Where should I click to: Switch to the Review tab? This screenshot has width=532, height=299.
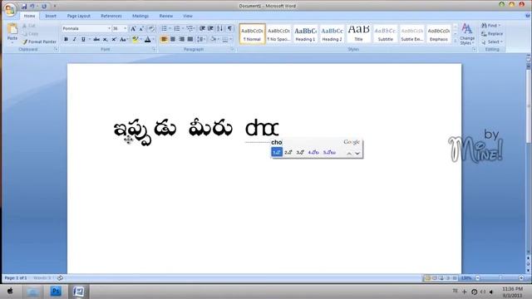[166, 16]
